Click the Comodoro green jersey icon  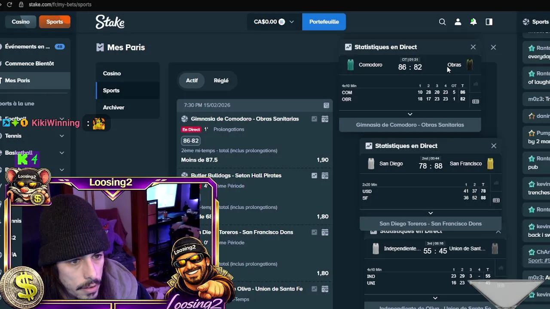tap(351, 65)
